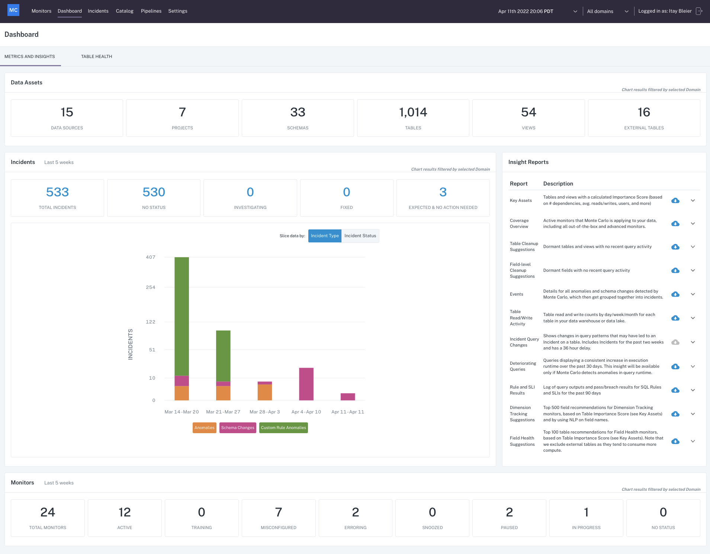The height and width of the screenshot is (554, 710).
Task: Download Table Read/Write Activity report
Action: pos(675,318)
